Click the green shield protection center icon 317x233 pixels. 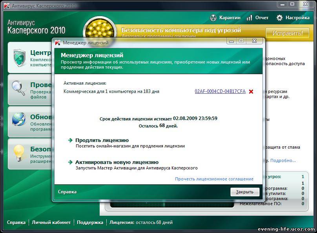19,58
